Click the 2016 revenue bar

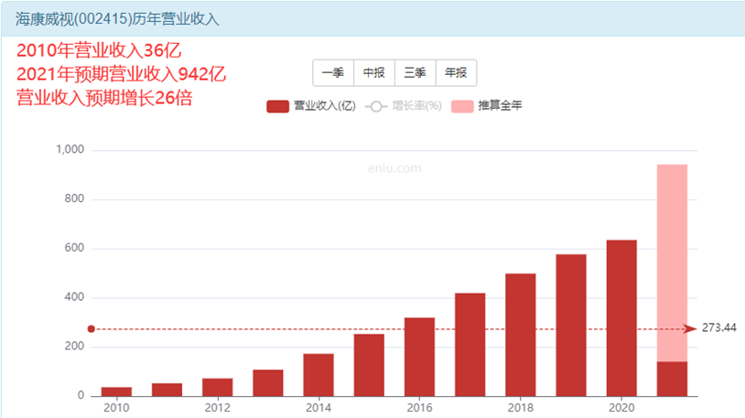pyautogui.click(x=419, y=357)
